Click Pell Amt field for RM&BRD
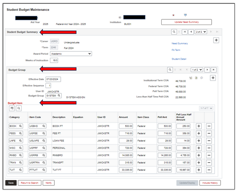Image resolution: width=237 pixels, height=192 pixels. coord(165,155)
